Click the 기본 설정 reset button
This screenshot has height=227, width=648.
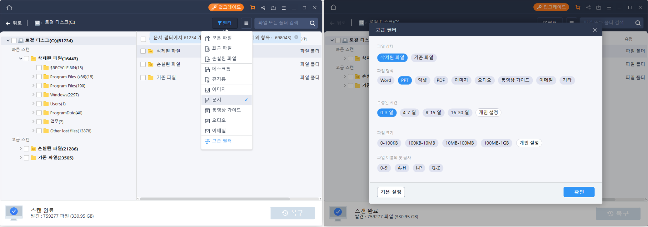click(x=391, y=192)
